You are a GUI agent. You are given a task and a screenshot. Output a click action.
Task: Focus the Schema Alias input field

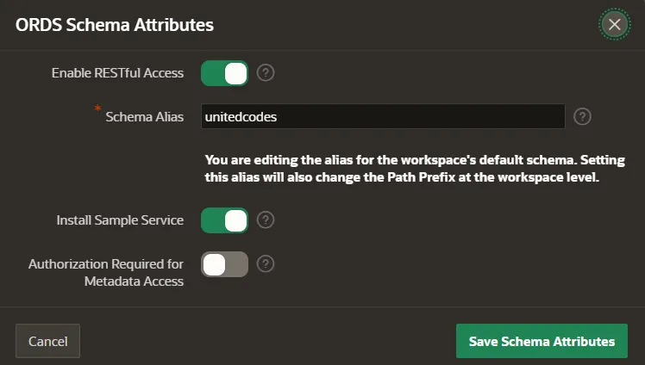(383, 116)
